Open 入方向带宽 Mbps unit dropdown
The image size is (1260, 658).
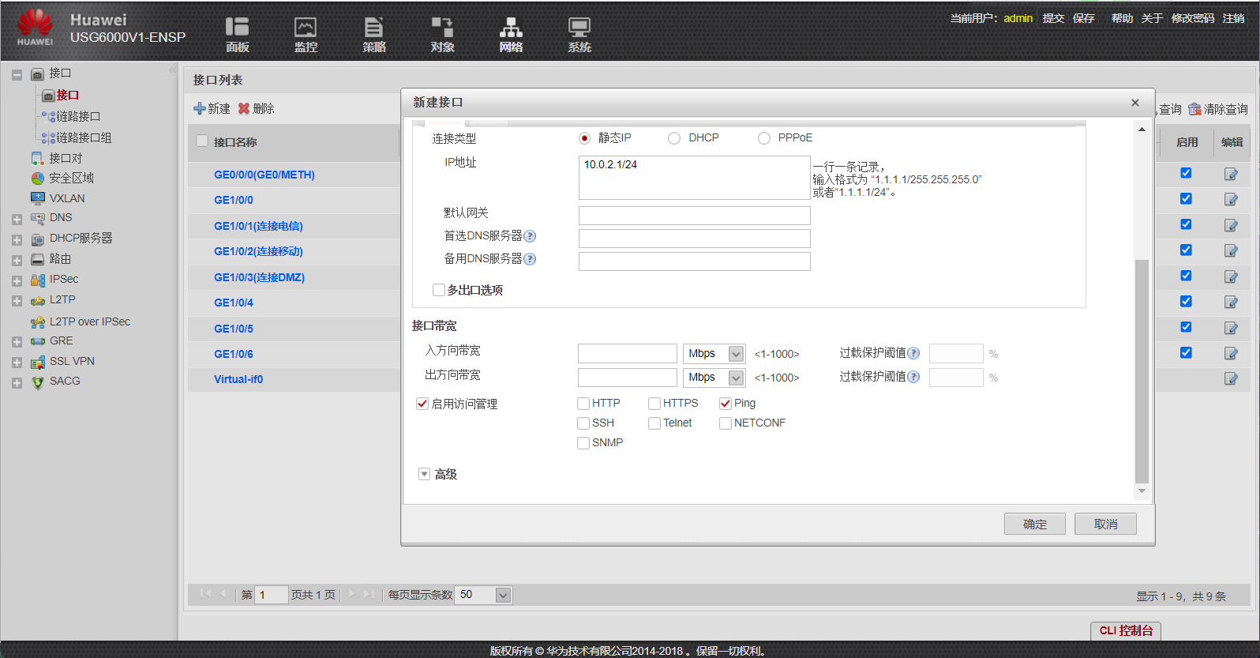point(736,354)
